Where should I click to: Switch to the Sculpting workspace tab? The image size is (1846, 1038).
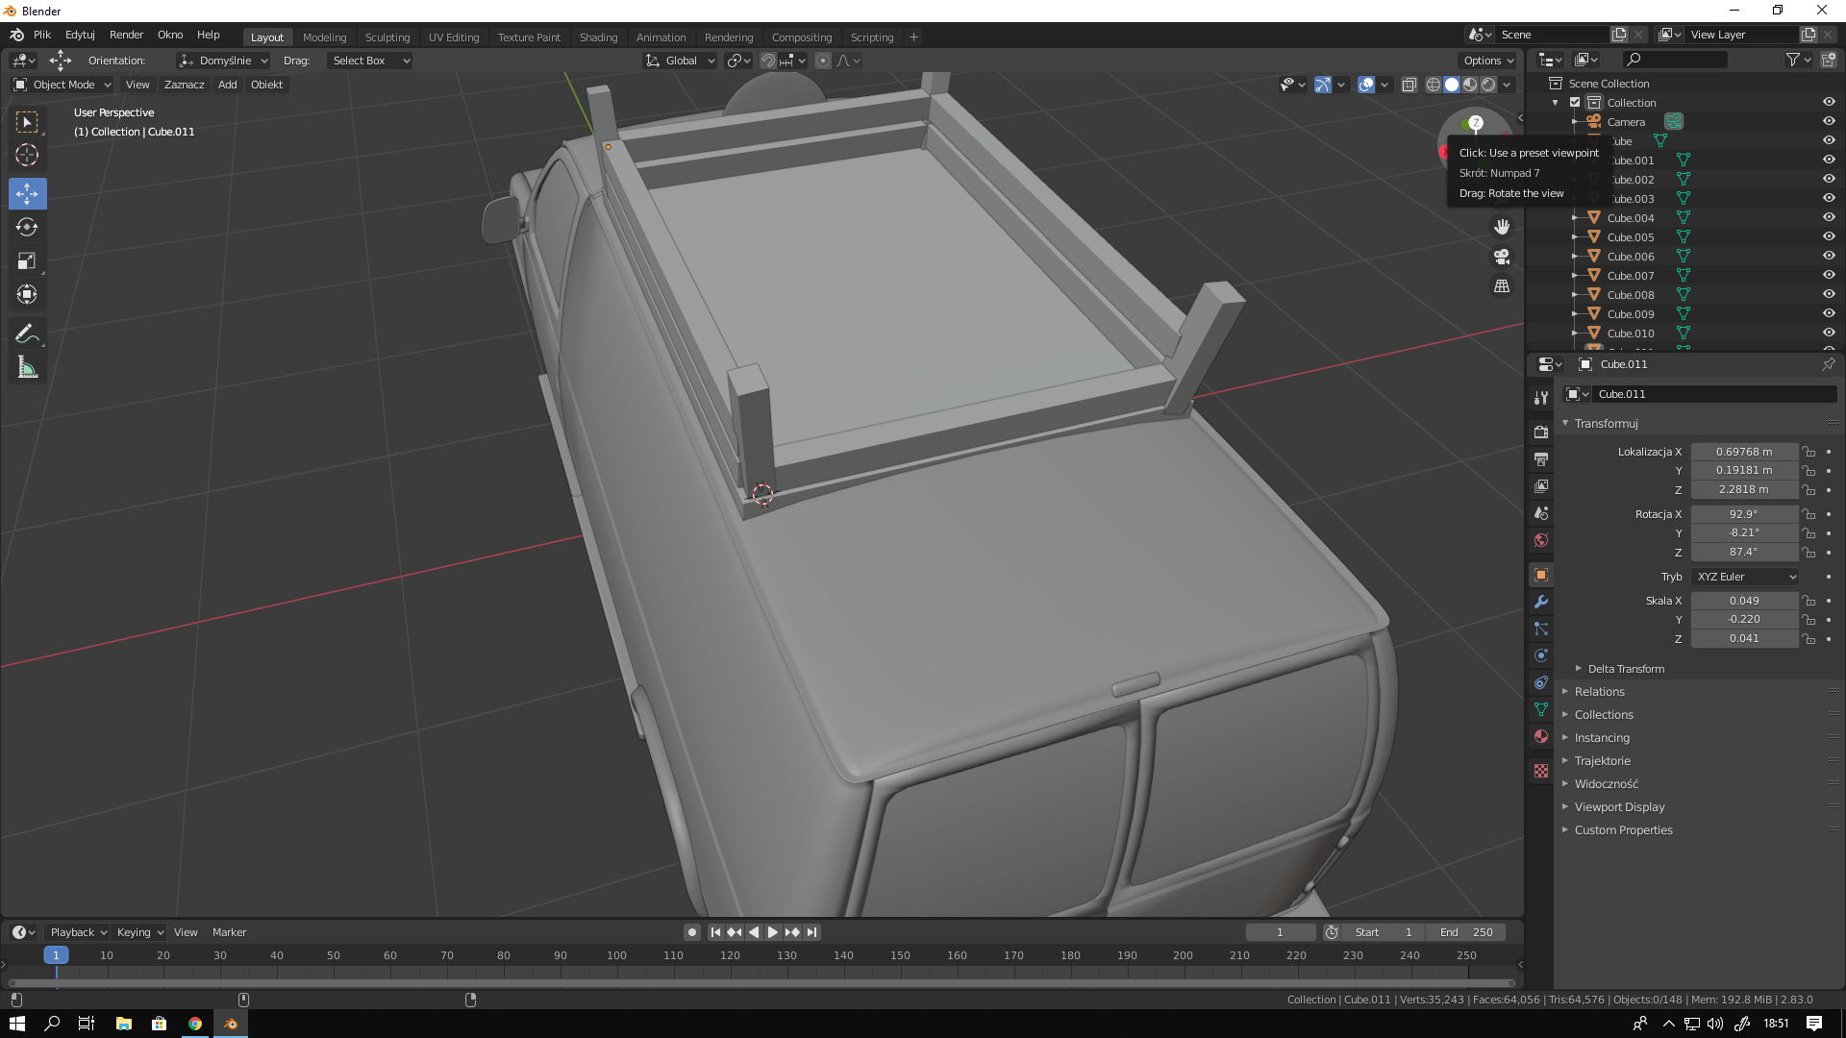pos(387,37)
